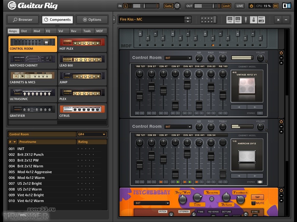Select the Plex amp component
The width and height of the screenshot is (297, 222).
pyautogui.click(x=82, y=95)
